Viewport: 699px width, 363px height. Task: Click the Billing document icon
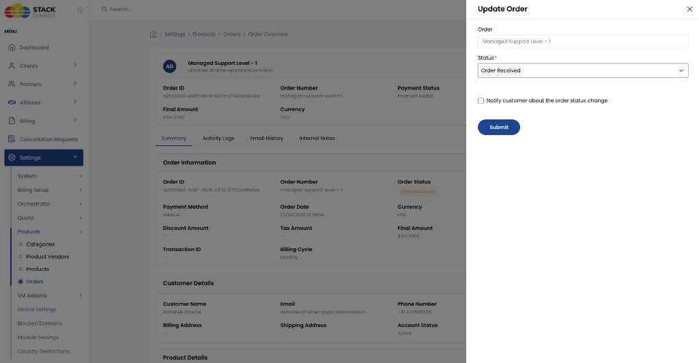point(12,120)
